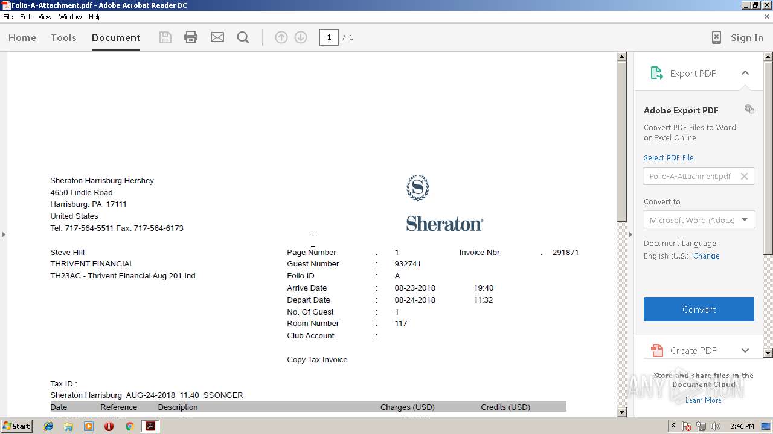This screenshot has height=434, width=773.
Task: Click the selected PDF file name field
Action: pyautogui.click(x=699, y=176)
